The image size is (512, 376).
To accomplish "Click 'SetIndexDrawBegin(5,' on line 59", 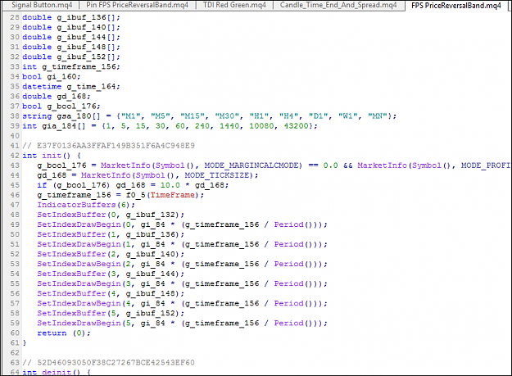I will tap(86, 323).
